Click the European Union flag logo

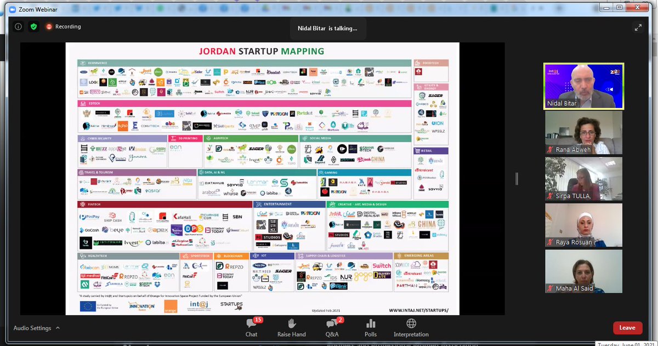coord(87,307)
